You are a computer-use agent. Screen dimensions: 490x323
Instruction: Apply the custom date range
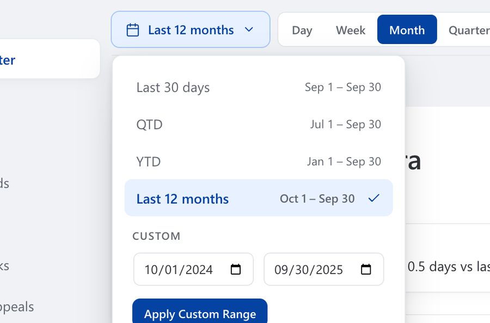[x=200, y=312]
